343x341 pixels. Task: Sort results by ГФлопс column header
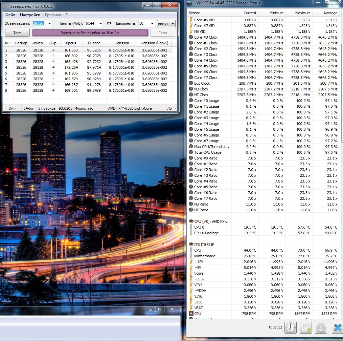[93, 43]
